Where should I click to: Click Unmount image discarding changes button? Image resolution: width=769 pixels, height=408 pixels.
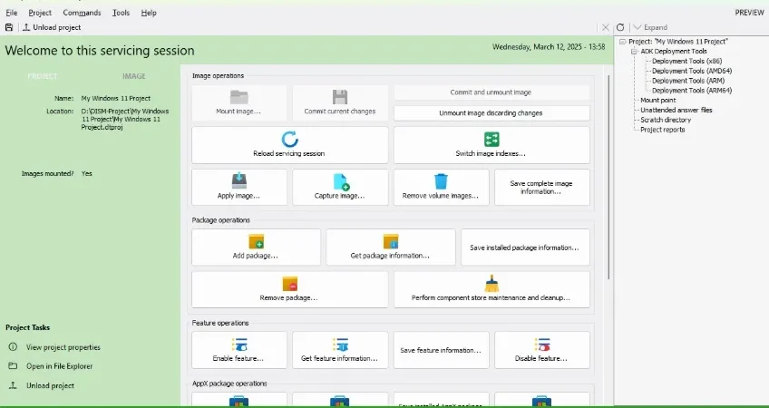492,112
